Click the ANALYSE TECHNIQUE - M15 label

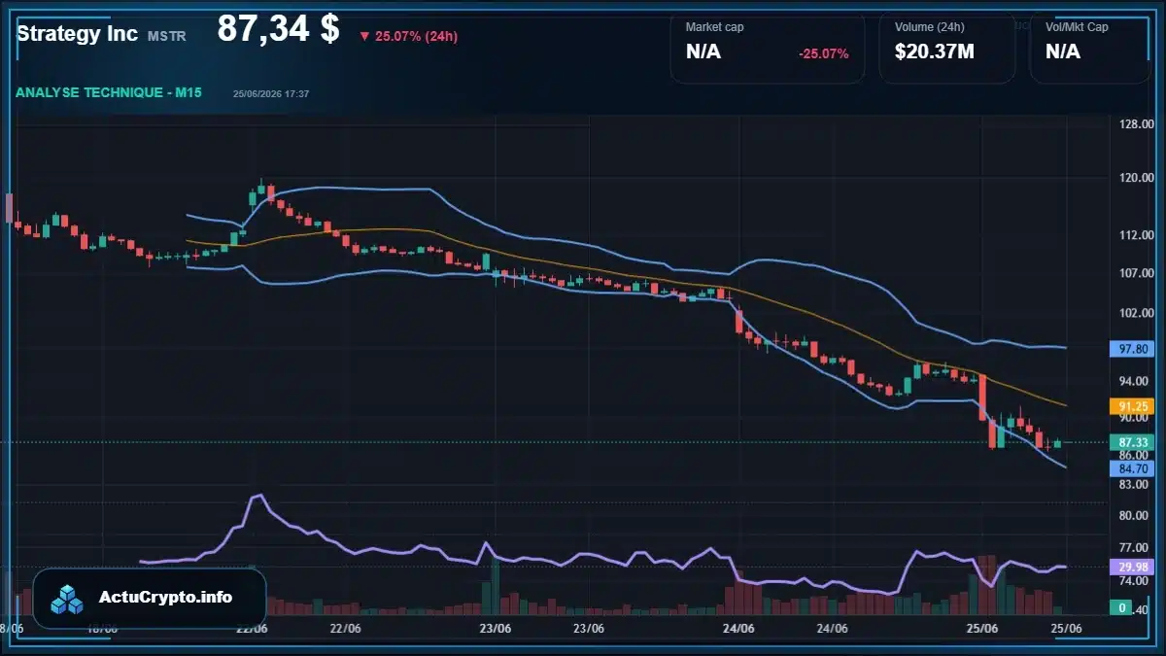109,93
